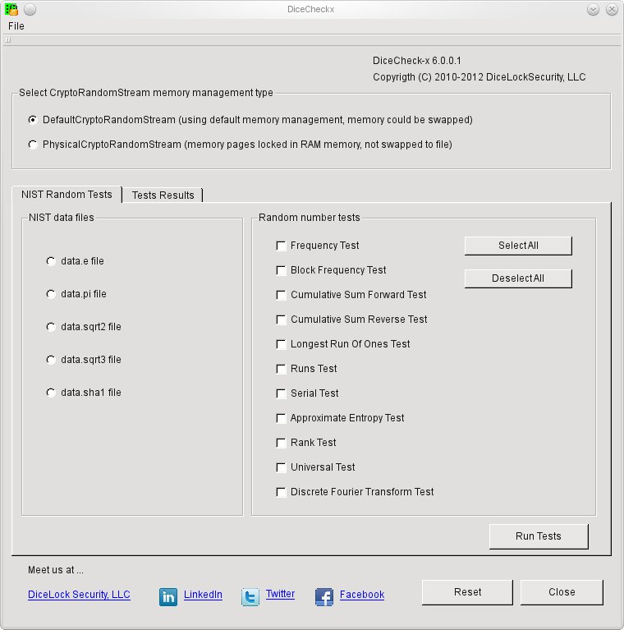This screenshot has width=624, height=630.
Task: Click the Facebook logo icon
Action: (x=324, y=596)
